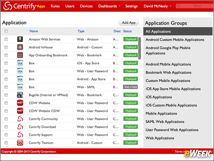Click the Box iOS App Store icon
The height and width of the screenshot is (161, 214).
[x=20, y=63]
